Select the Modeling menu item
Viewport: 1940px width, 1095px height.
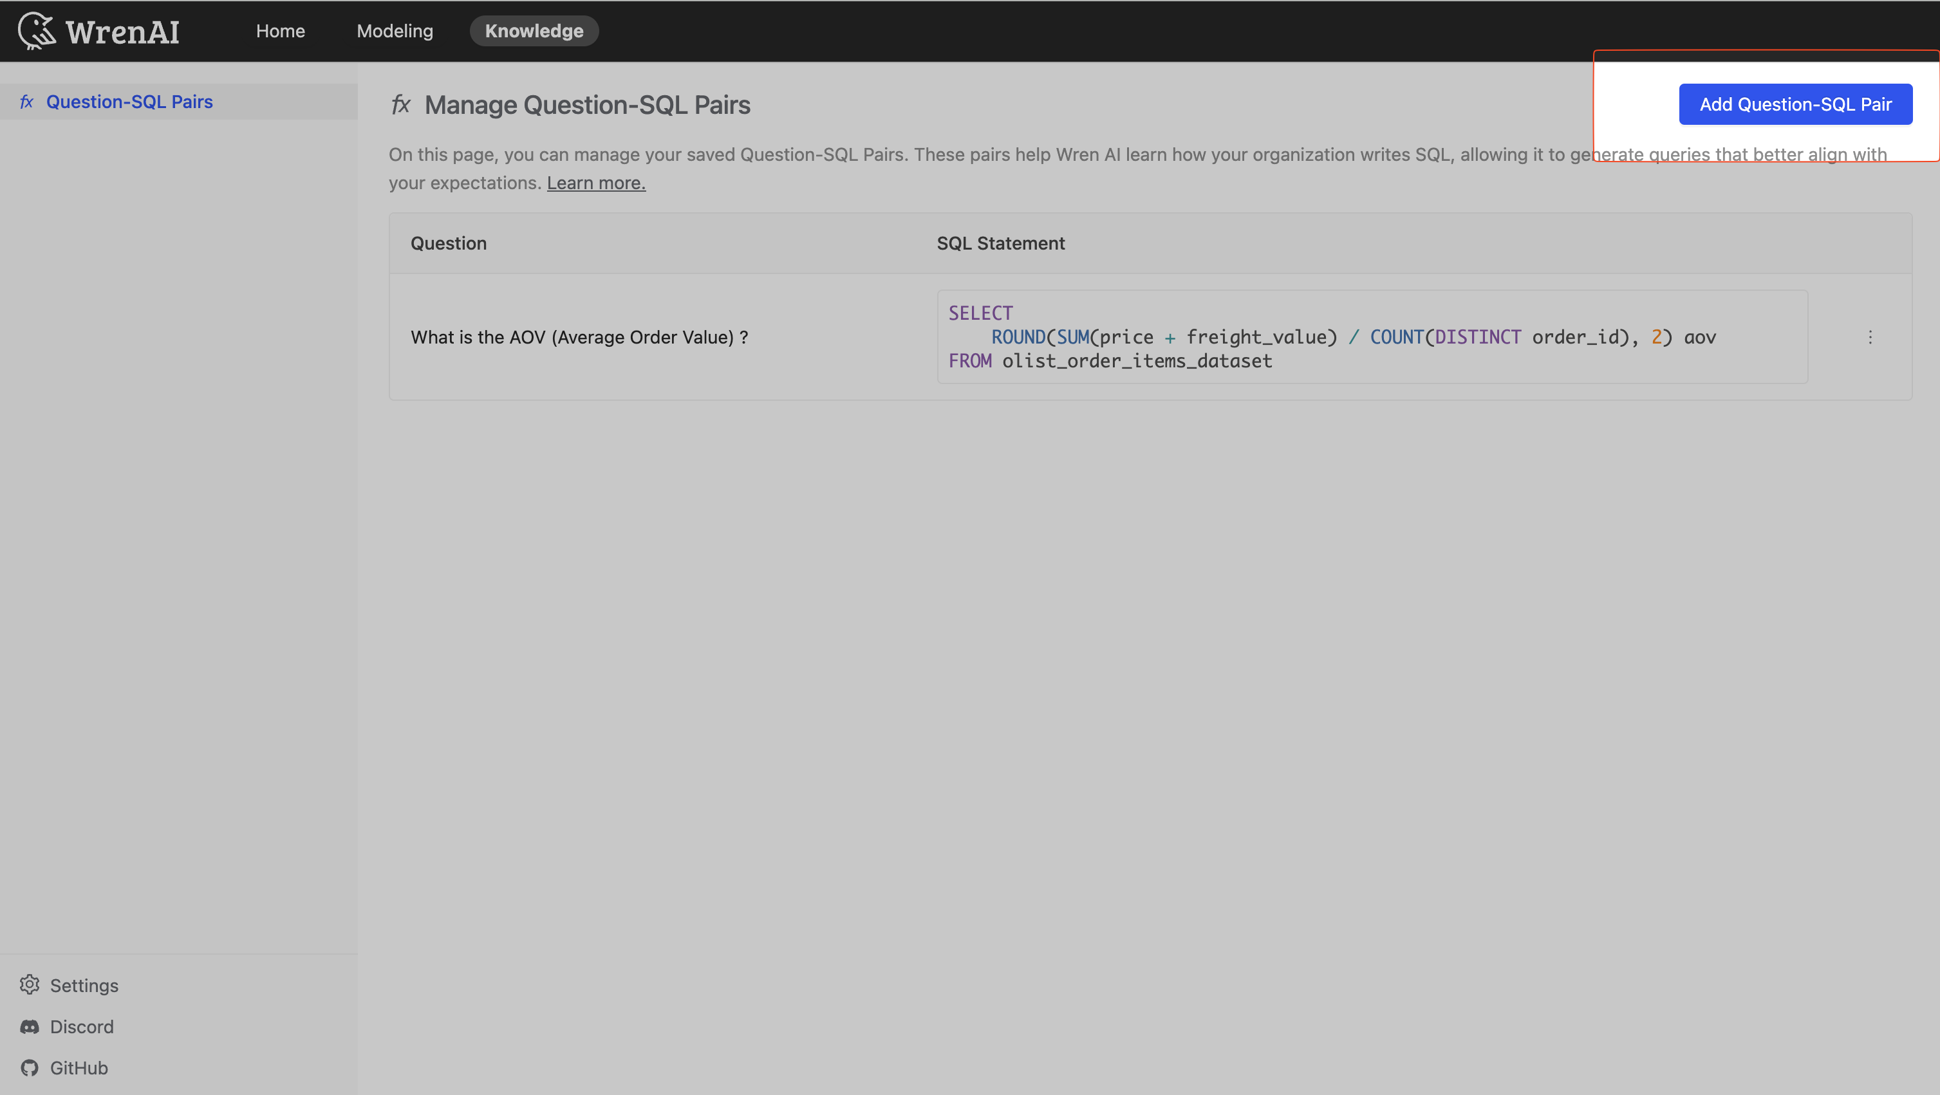click(395, 30)
